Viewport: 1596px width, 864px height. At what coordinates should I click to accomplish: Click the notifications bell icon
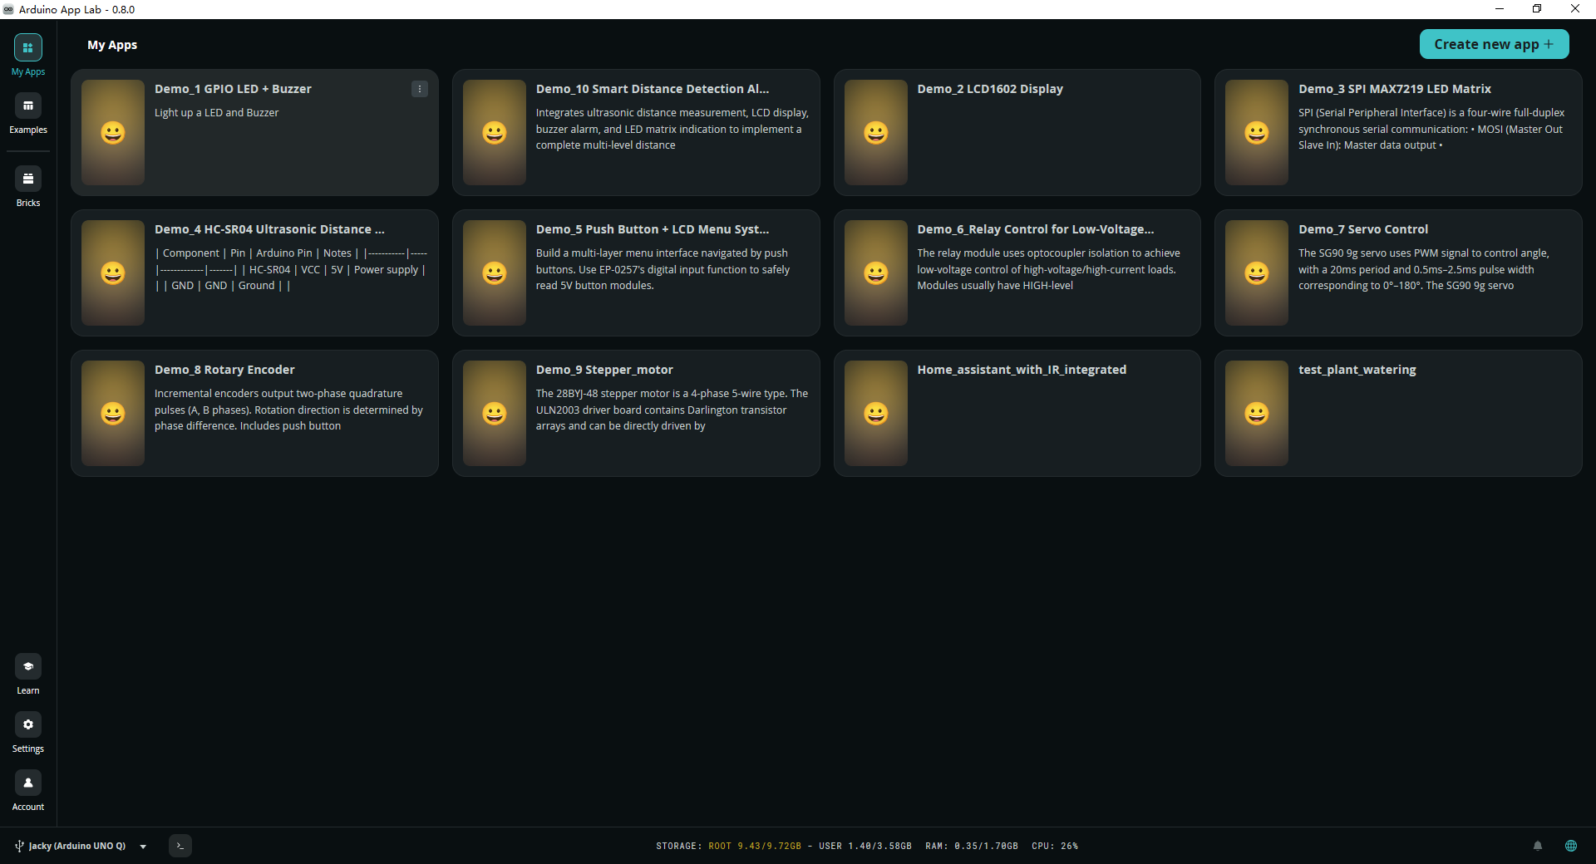1538,846
